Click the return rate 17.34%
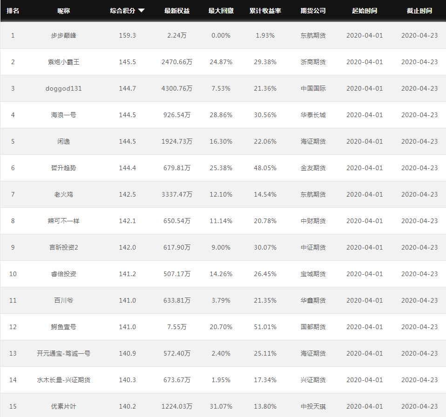The image size is (446, 417). (x=265, y=380)
